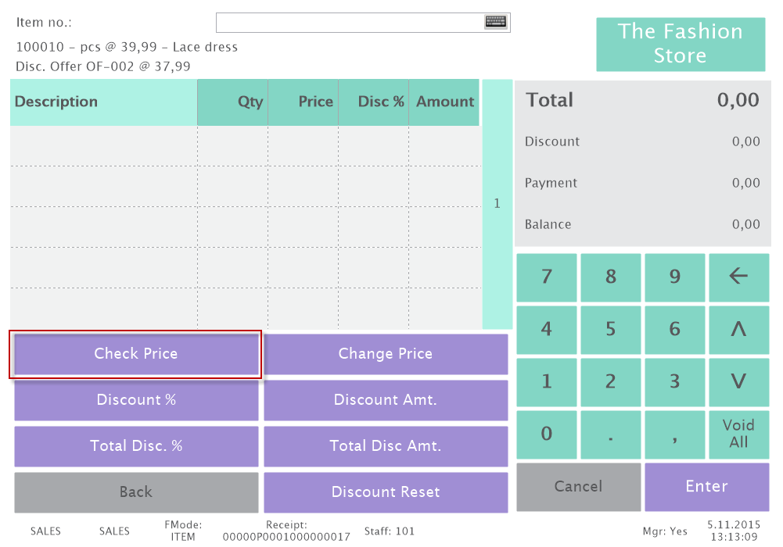
Task: Click the Check Price button
Action: click(x=136, y=354)
